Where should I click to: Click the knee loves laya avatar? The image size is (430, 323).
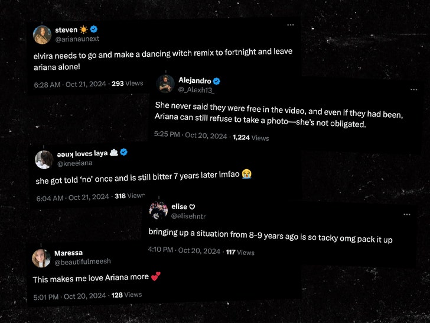click(44, 160)
